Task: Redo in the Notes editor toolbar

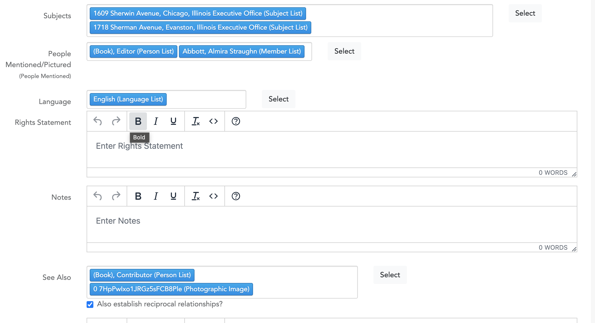Action: (x=116, y=196)
